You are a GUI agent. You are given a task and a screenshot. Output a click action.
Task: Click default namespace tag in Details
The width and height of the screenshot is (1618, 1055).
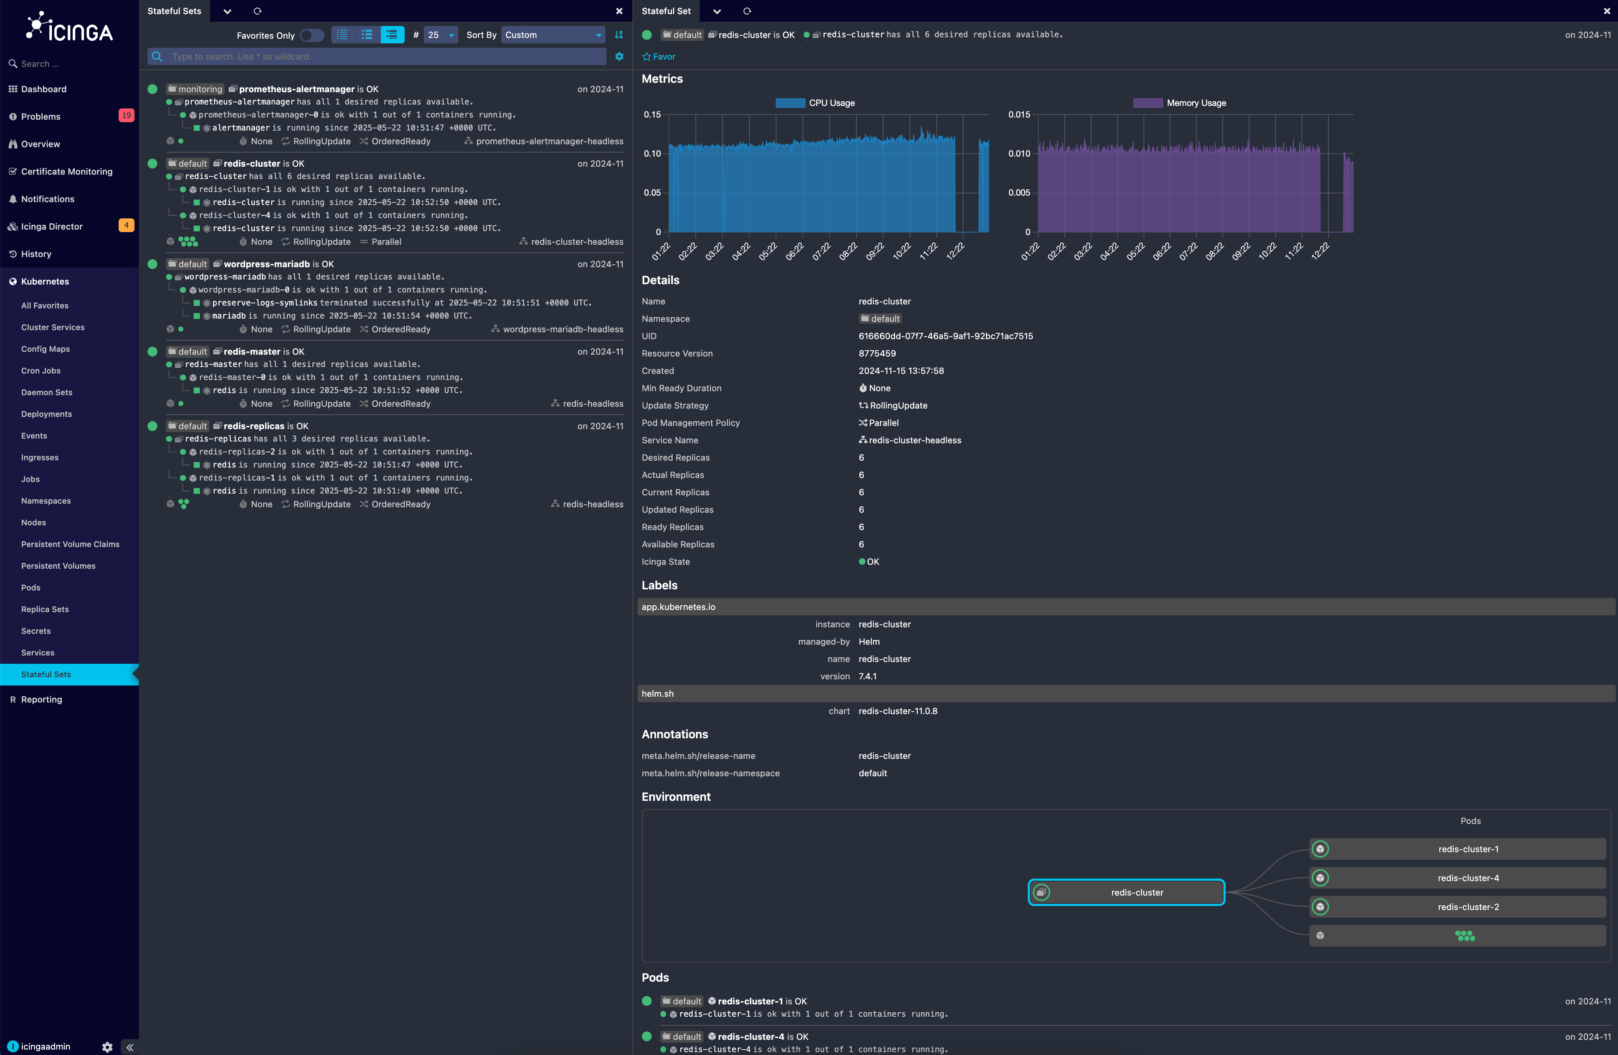pos(880,319)
